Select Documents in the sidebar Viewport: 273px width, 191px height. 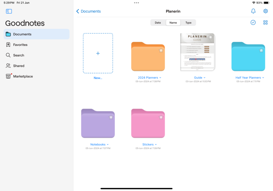pos(37,34)
